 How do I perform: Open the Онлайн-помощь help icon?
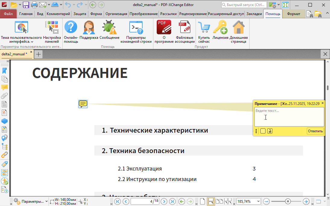click(x=71, y=28)
